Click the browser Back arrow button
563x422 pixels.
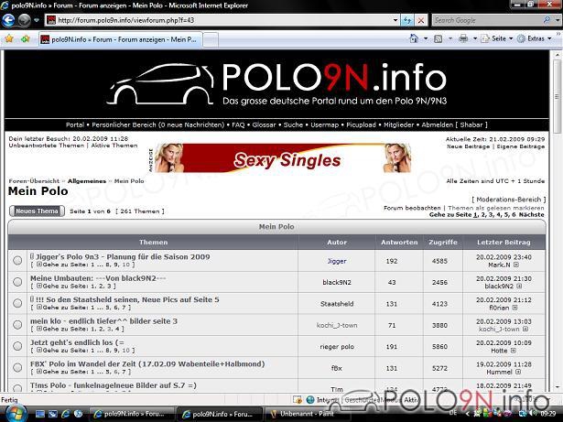[8, 20]
